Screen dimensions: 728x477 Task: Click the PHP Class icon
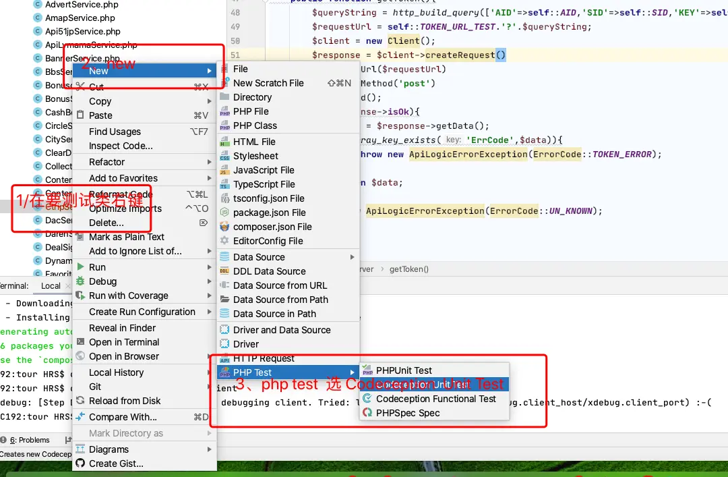[x=224, y=126]
